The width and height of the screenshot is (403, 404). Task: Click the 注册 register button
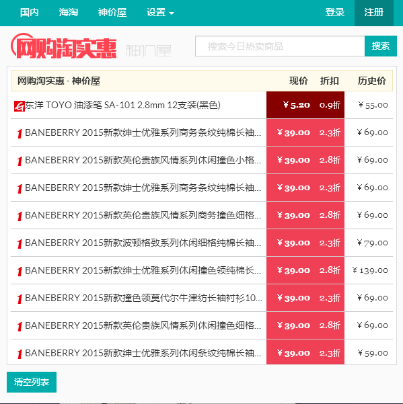(x=374, y=12)
